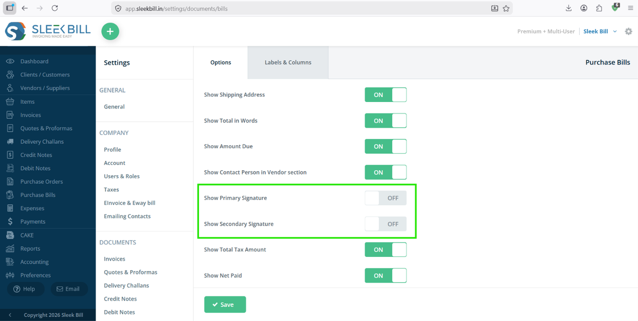Click the green plus create button
Image resolution: width=638 pixels, height=321 pixels.
[x=110, y=31]
